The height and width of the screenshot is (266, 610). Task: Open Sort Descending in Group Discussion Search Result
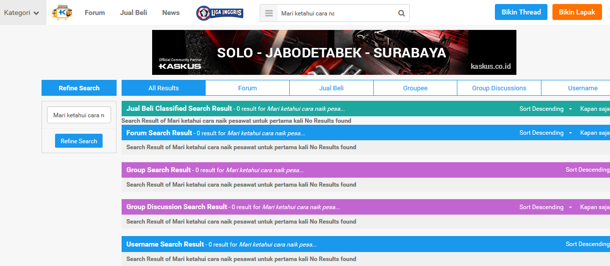click(545, 207)
